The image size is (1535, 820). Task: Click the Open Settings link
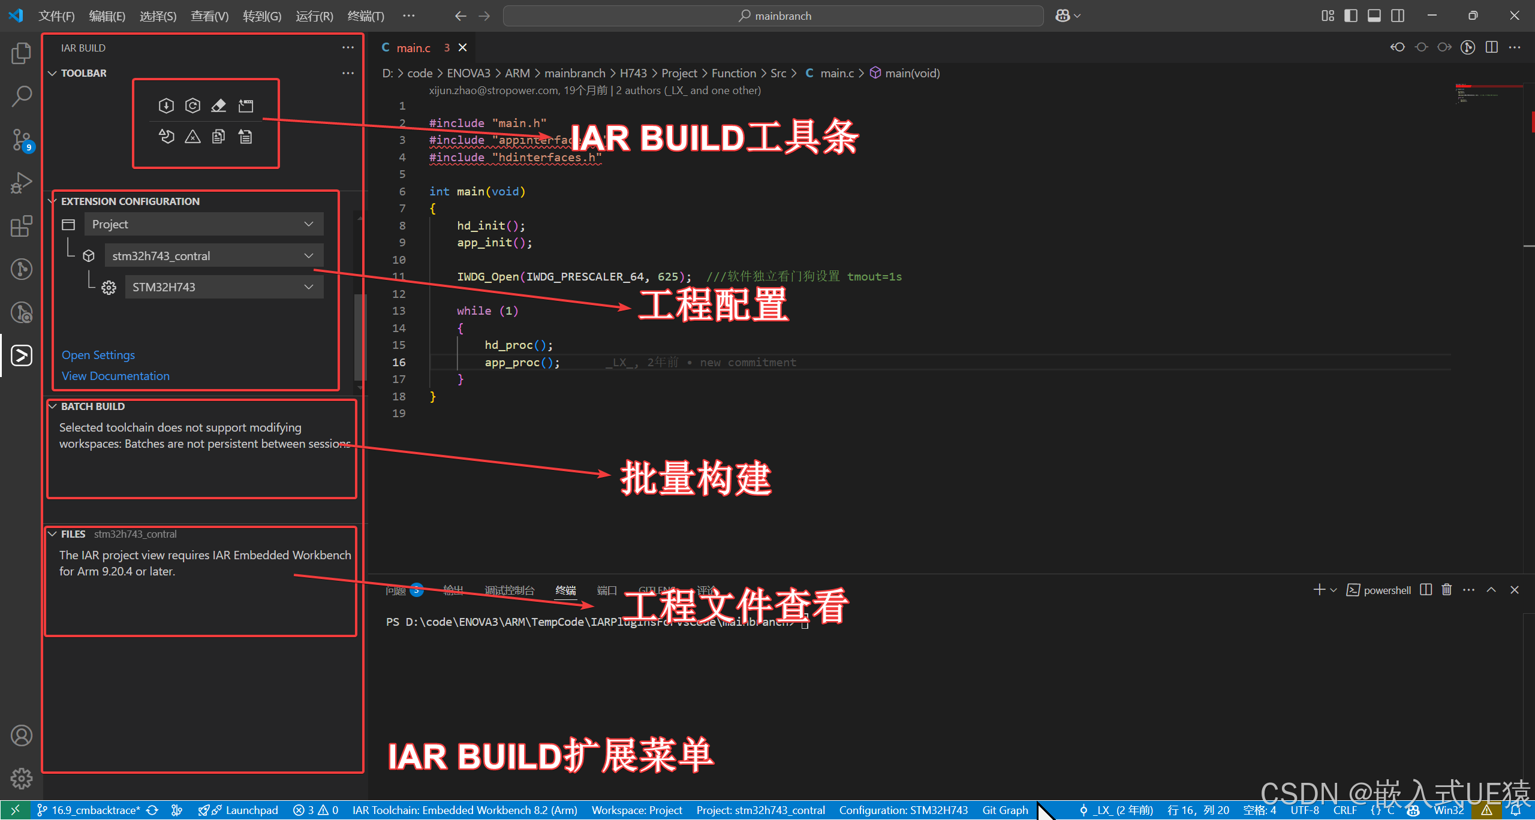(x=98, y=355)
